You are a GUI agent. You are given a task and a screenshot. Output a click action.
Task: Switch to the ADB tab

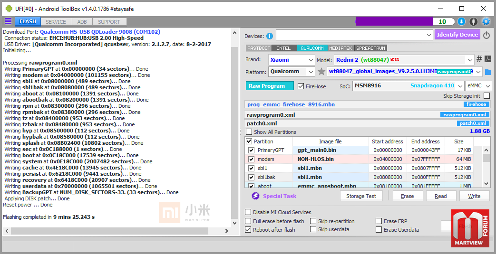point(82,21)
